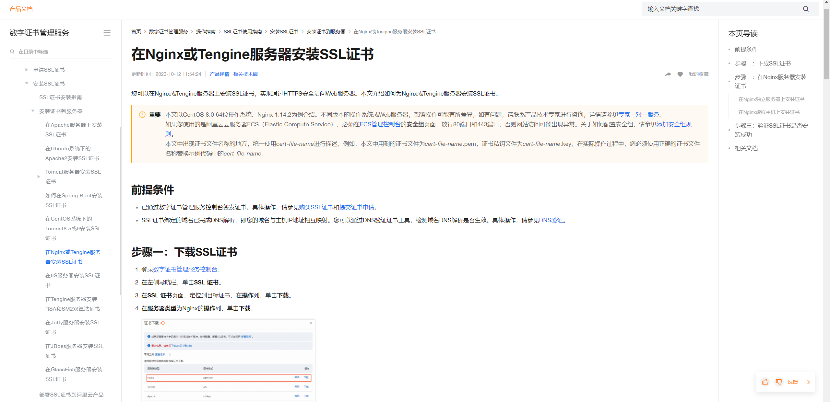Click the close icon on the 证书下载 dialog screenshot

(311, 323)
